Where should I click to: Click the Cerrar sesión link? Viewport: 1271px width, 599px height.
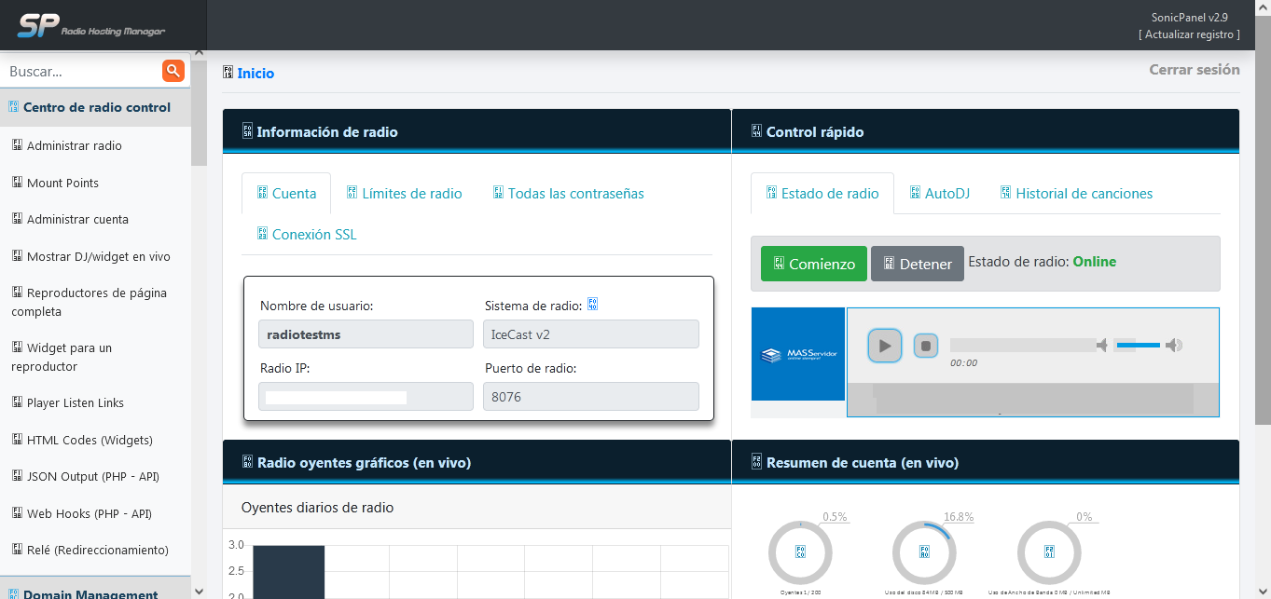click(1194, 70)
